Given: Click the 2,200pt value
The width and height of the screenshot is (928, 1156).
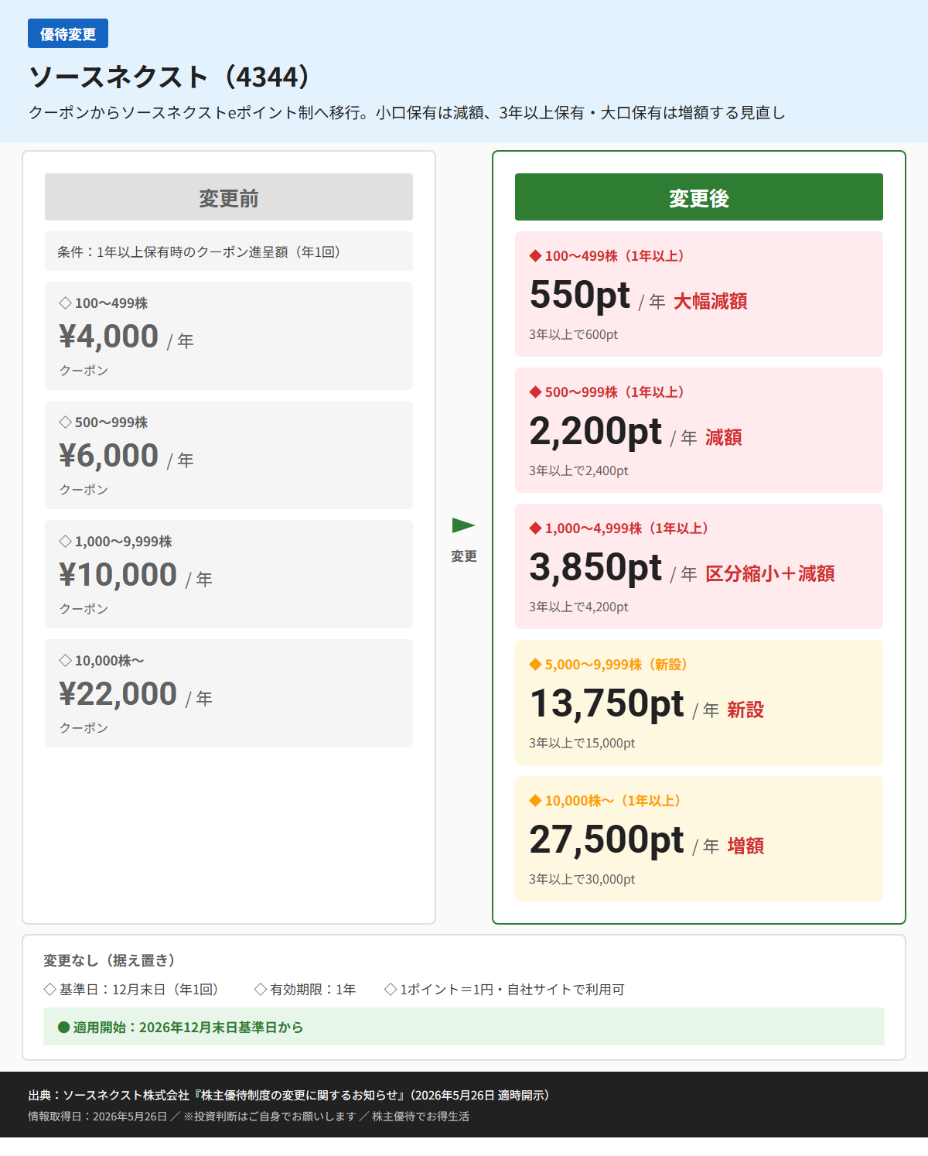Looking at the screenshot, I should point(595,432).
